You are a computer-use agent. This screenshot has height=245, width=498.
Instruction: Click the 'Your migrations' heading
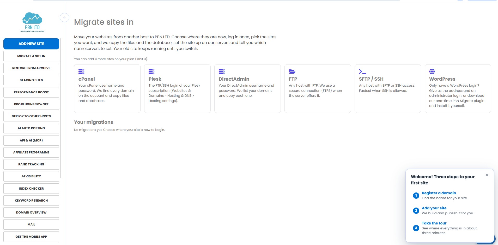point(94,122)
